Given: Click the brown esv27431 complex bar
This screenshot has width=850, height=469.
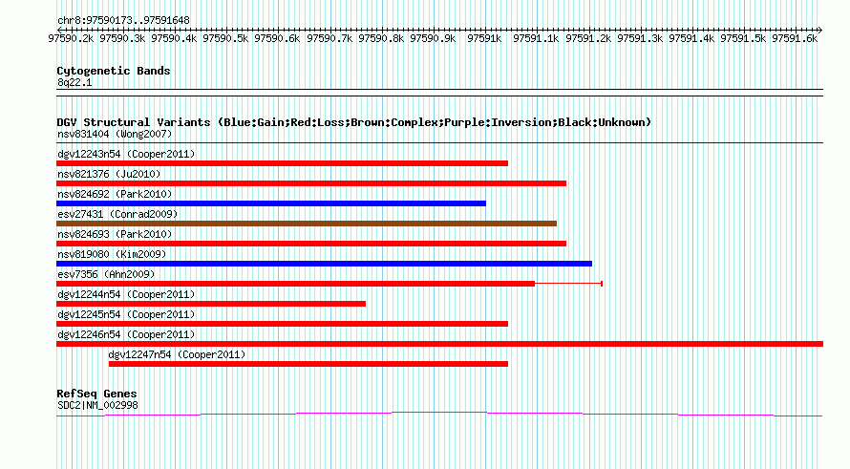Looking at the screenshot, I should pyautogui.click(x=307, y=224).
